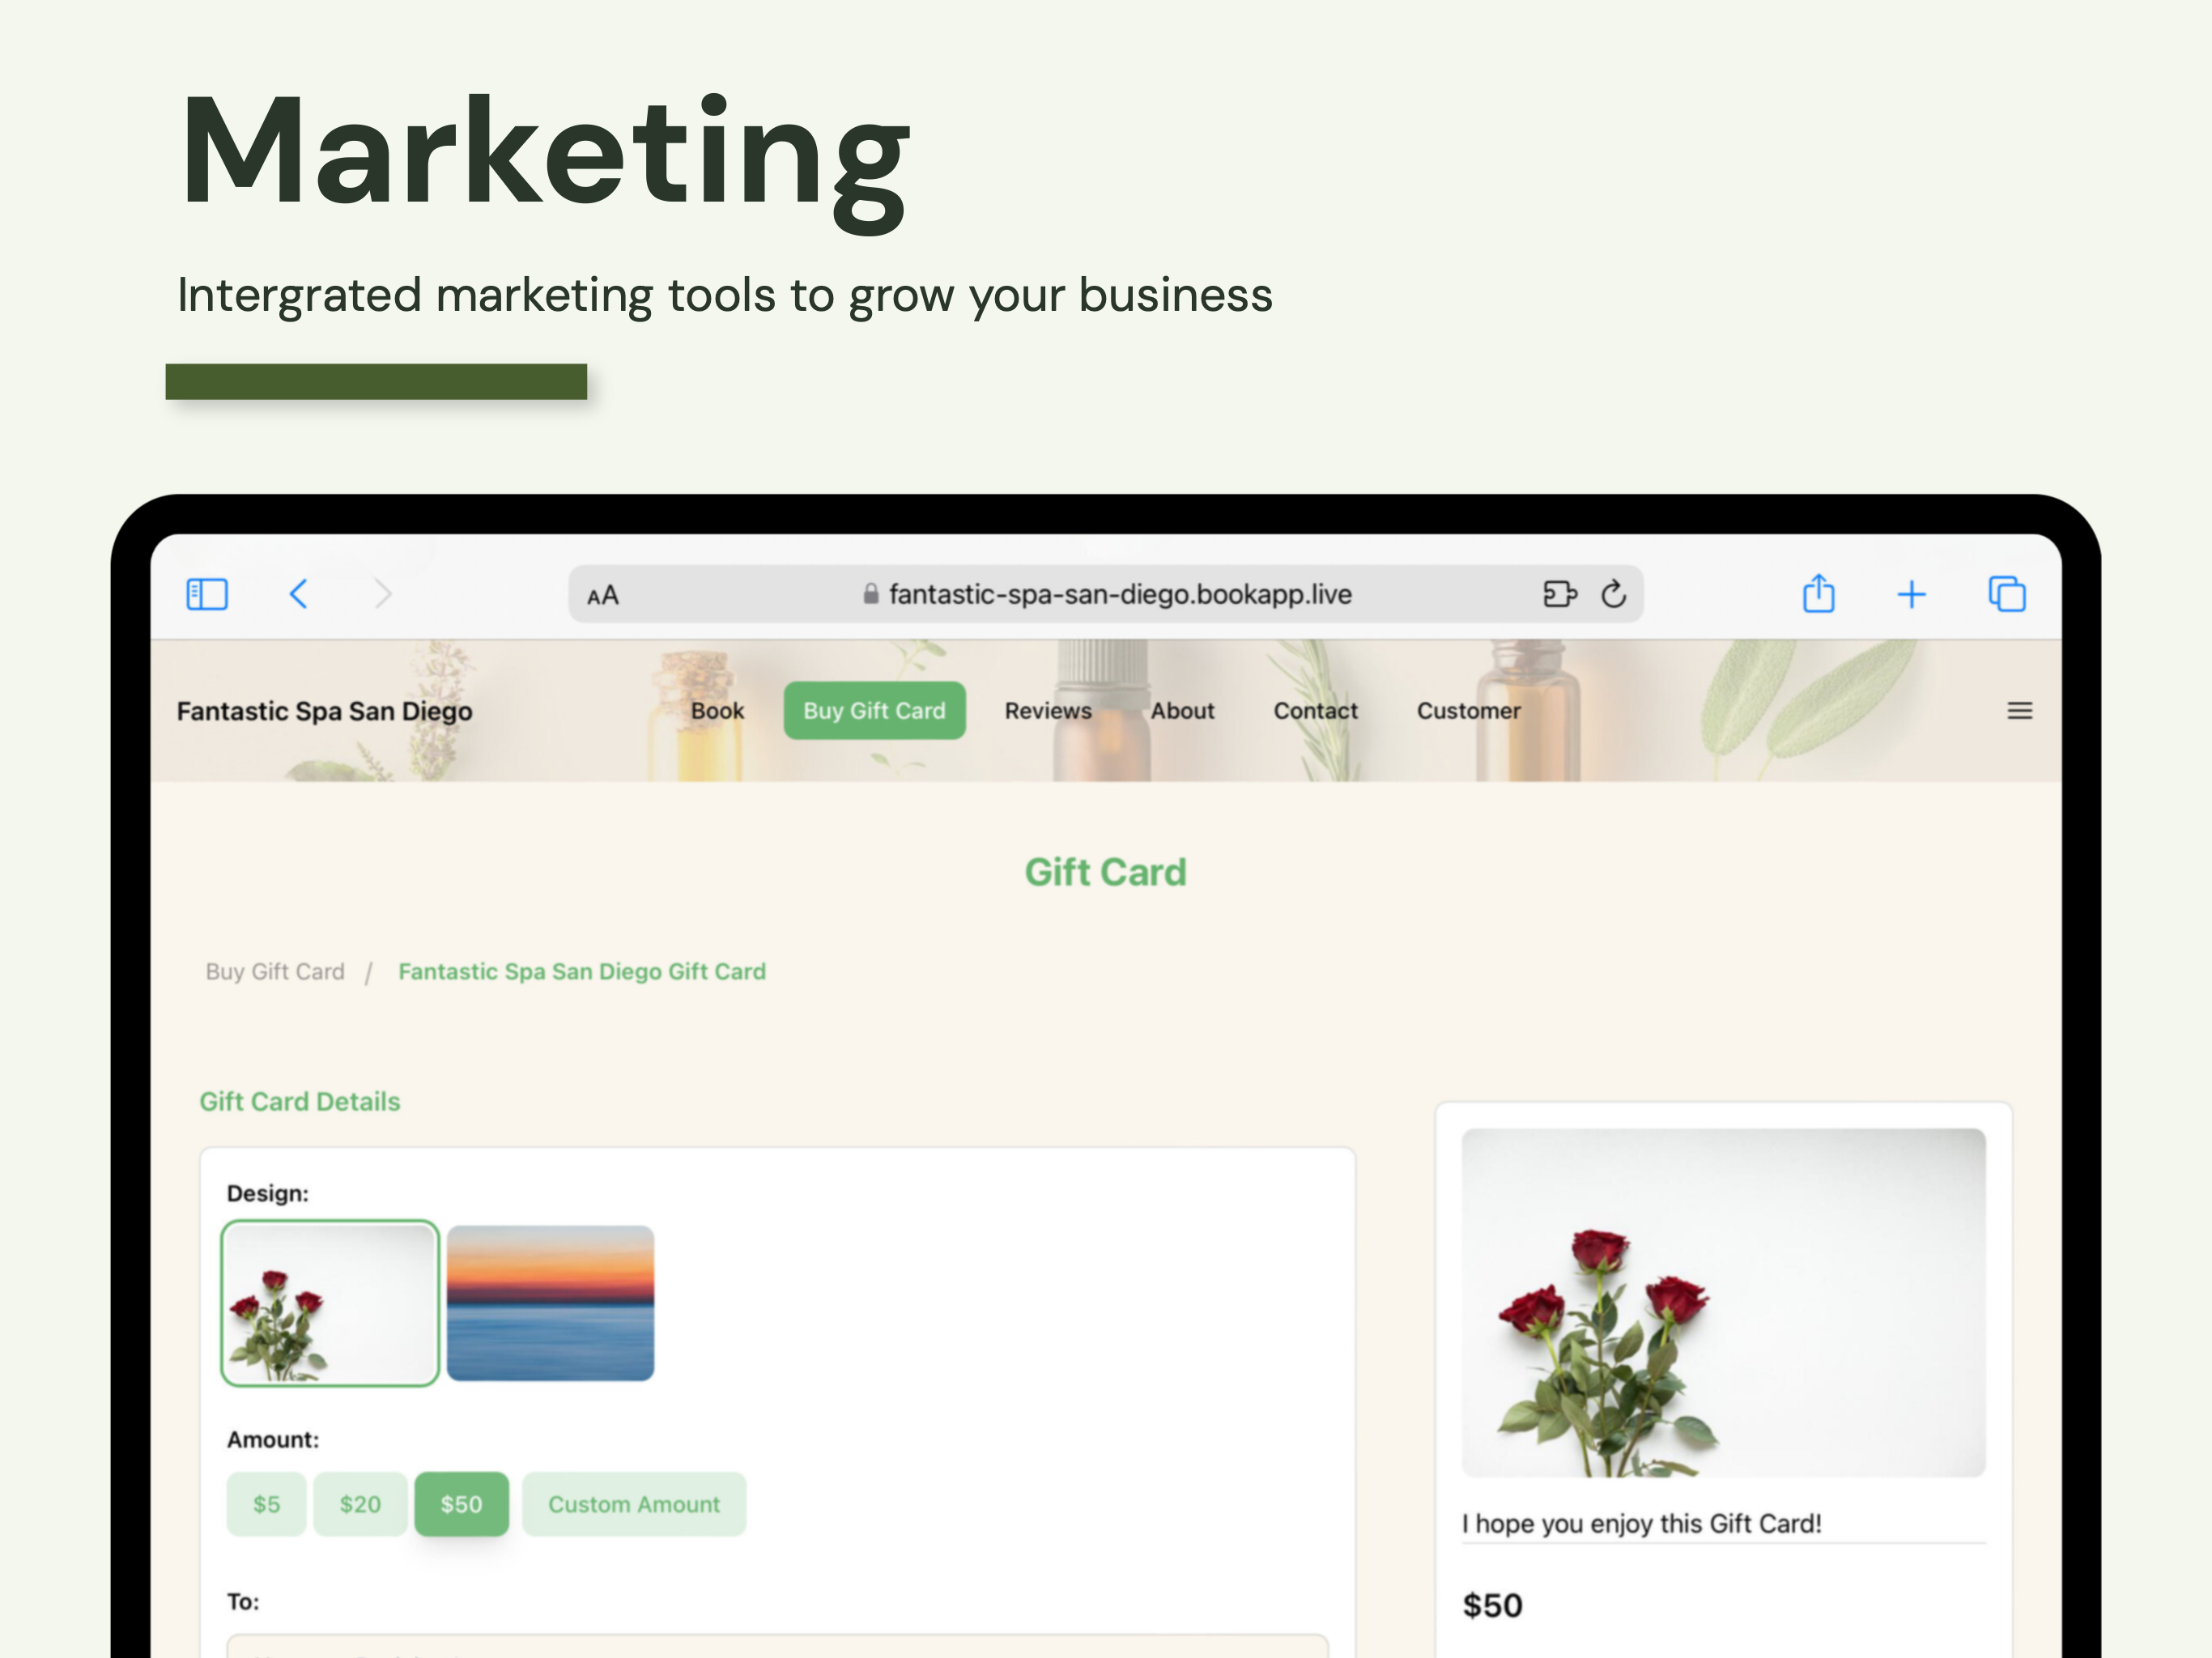The image size is (2212, 1658).
Task: Show the tab overview icon
Action: [x=2006, y=594]
